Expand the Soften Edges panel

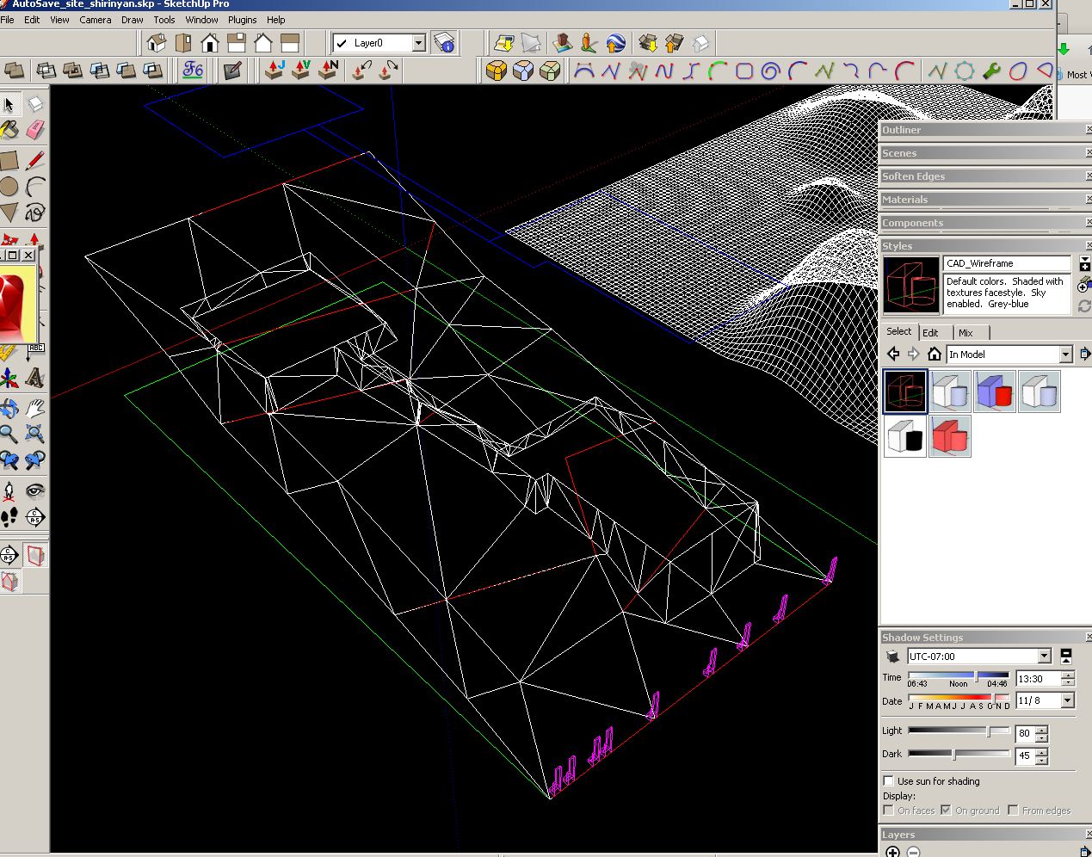tap(913, 176)
